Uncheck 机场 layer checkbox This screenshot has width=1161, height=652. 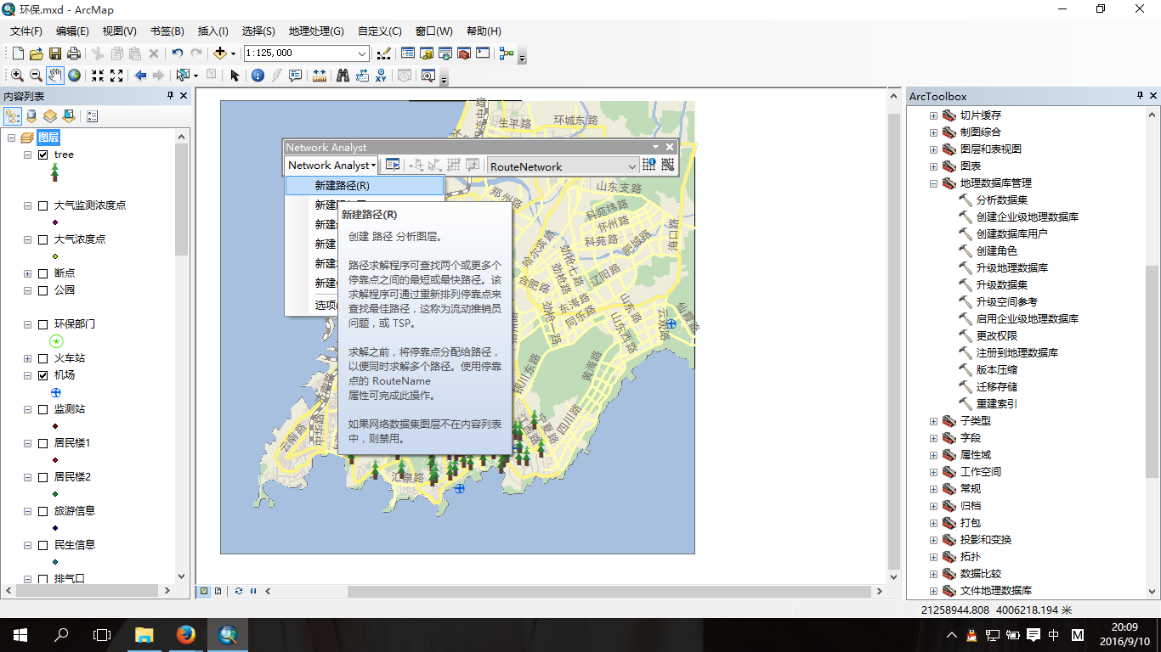42,375
